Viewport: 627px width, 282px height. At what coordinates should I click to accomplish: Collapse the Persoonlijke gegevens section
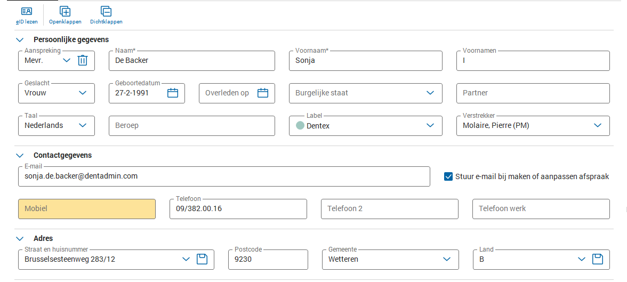[20, 39]
